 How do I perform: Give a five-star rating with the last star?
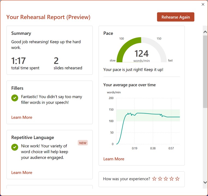[177, 179]
